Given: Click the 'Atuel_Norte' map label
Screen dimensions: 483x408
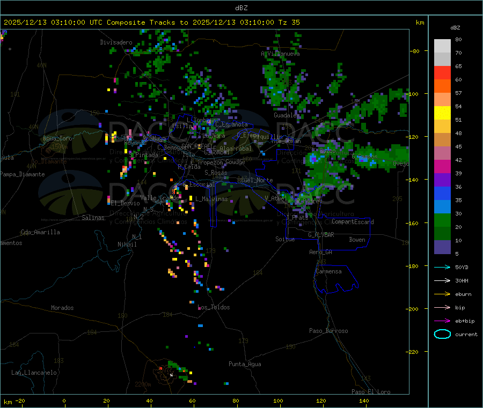Looking at the screenshot, I should click(x=255, y=180).
